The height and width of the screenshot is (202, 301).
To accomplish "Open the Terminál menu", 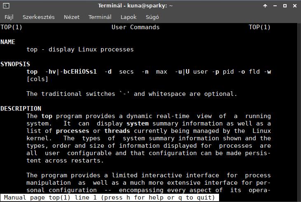I will [x=100, y=17].
